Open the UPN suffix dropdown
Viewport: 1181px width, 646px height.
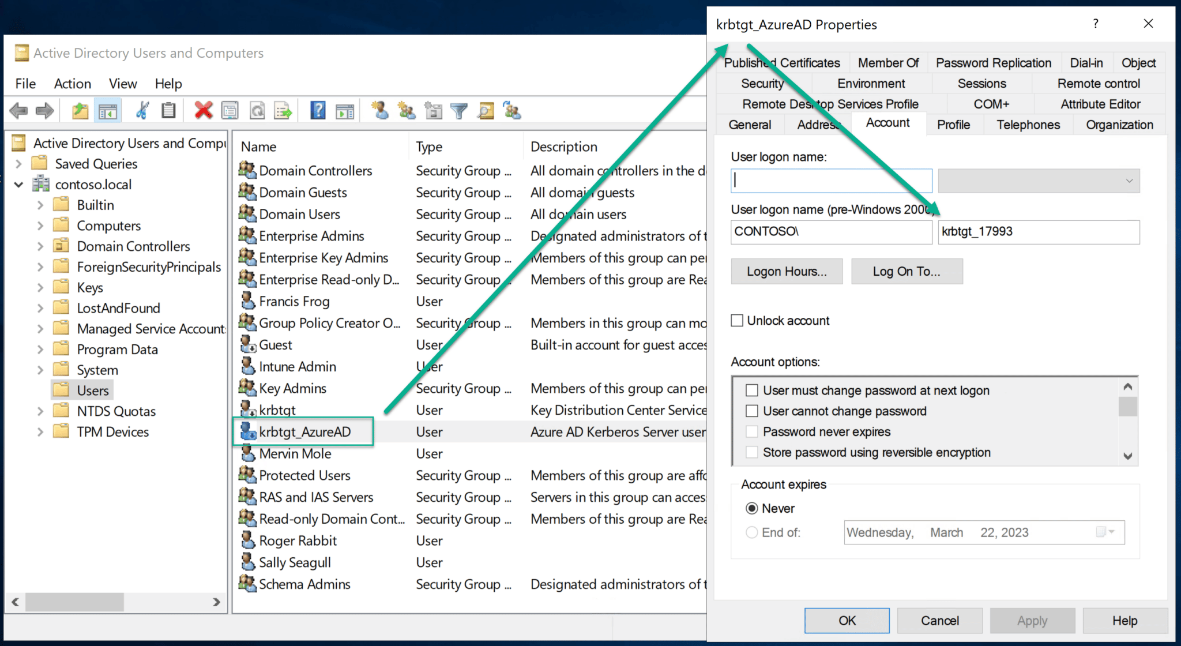(1129, 181)
